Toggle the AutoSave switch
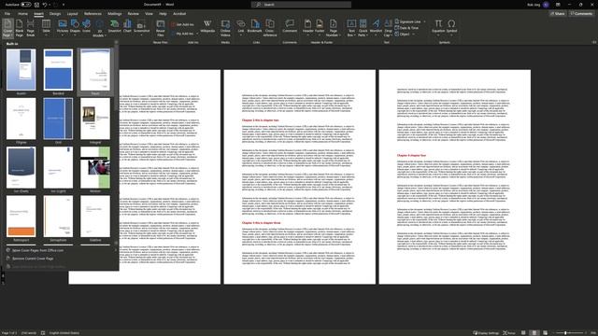This screenshot has width=598, height=336. point(25,5)
